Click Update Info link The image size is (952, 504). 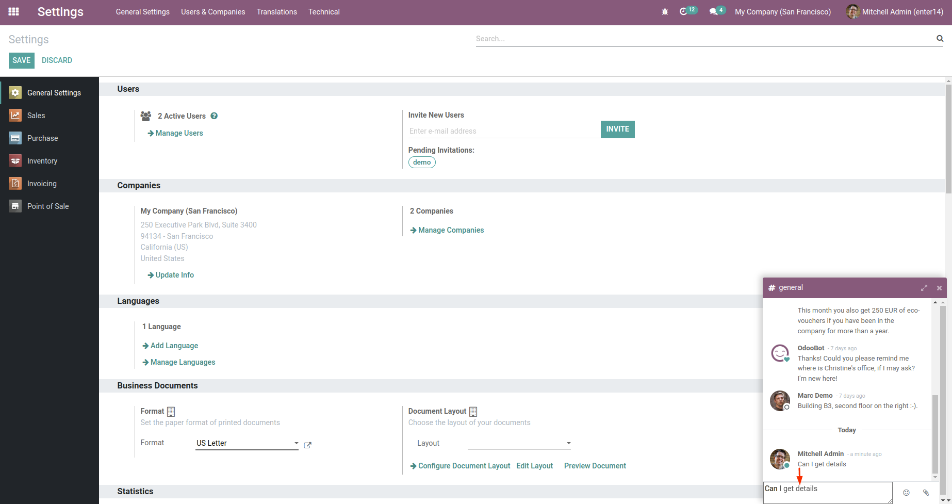pyautogui.click(x=171, y=275)
